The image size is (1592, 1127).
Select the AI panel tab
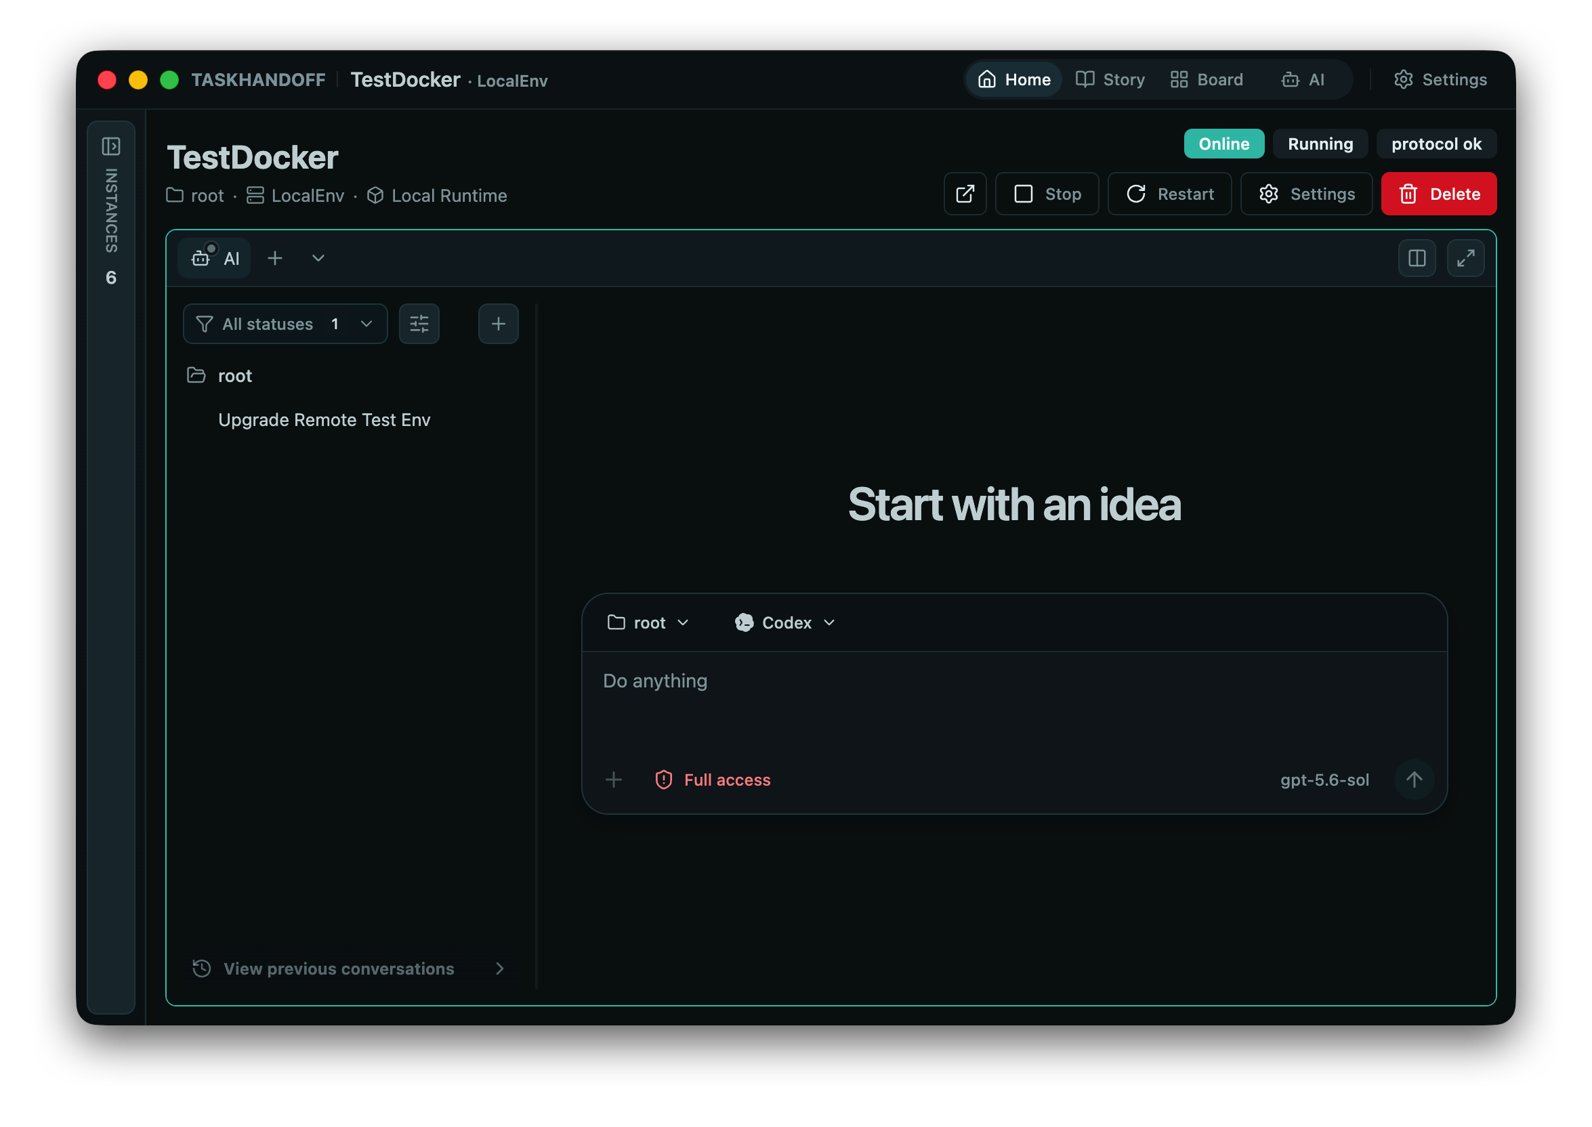[215, 258]
